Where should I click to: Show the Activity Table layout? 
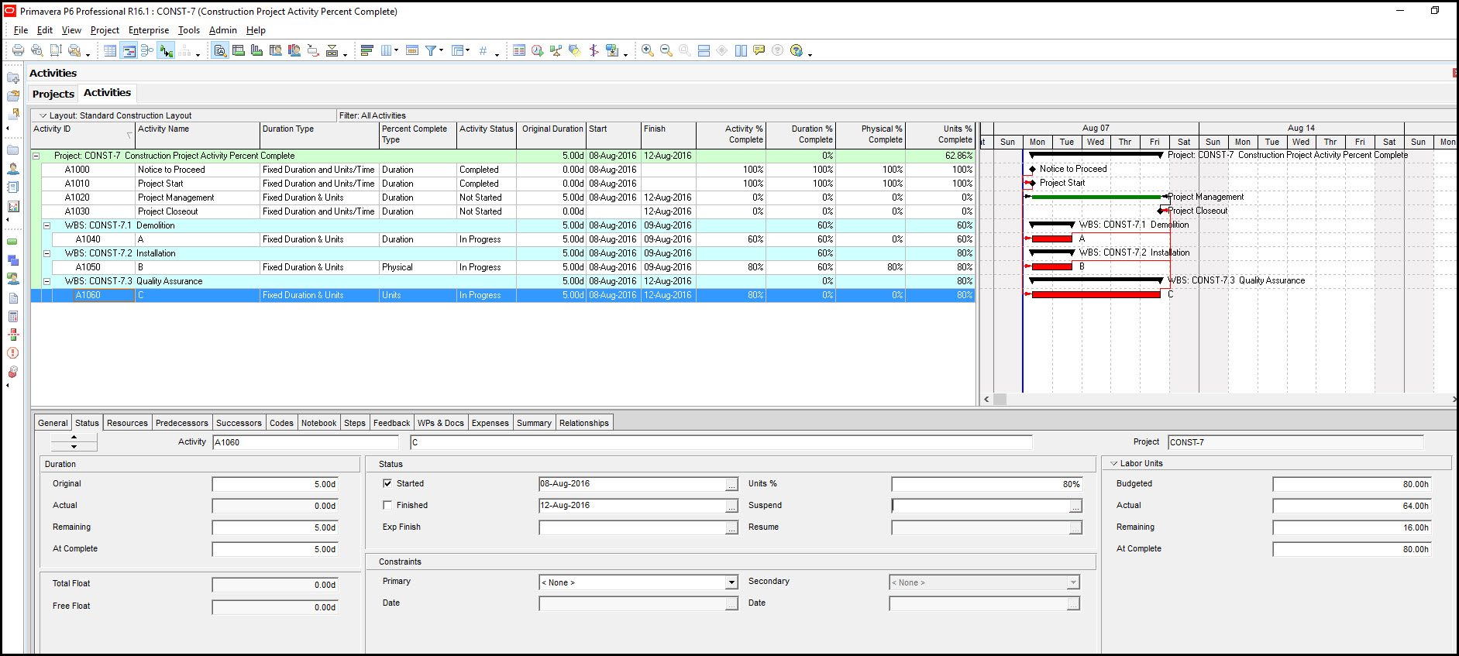click(x=110, y=50)
